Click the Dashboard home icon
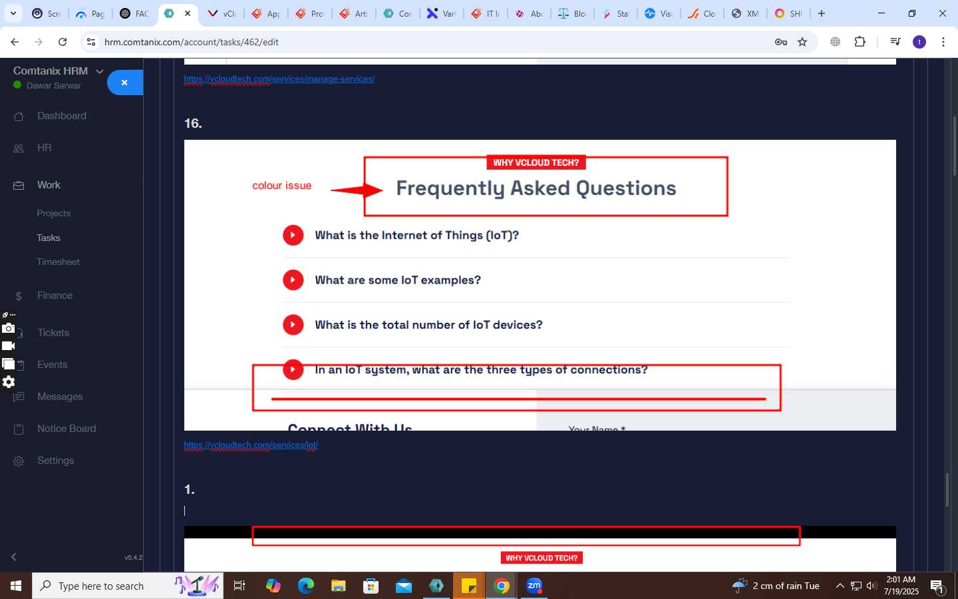The image size is (958, 599). [19, 116]
